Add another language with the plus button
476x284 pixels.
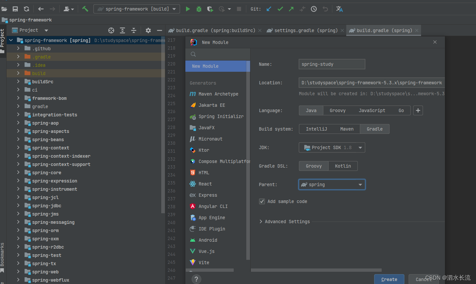418,110
